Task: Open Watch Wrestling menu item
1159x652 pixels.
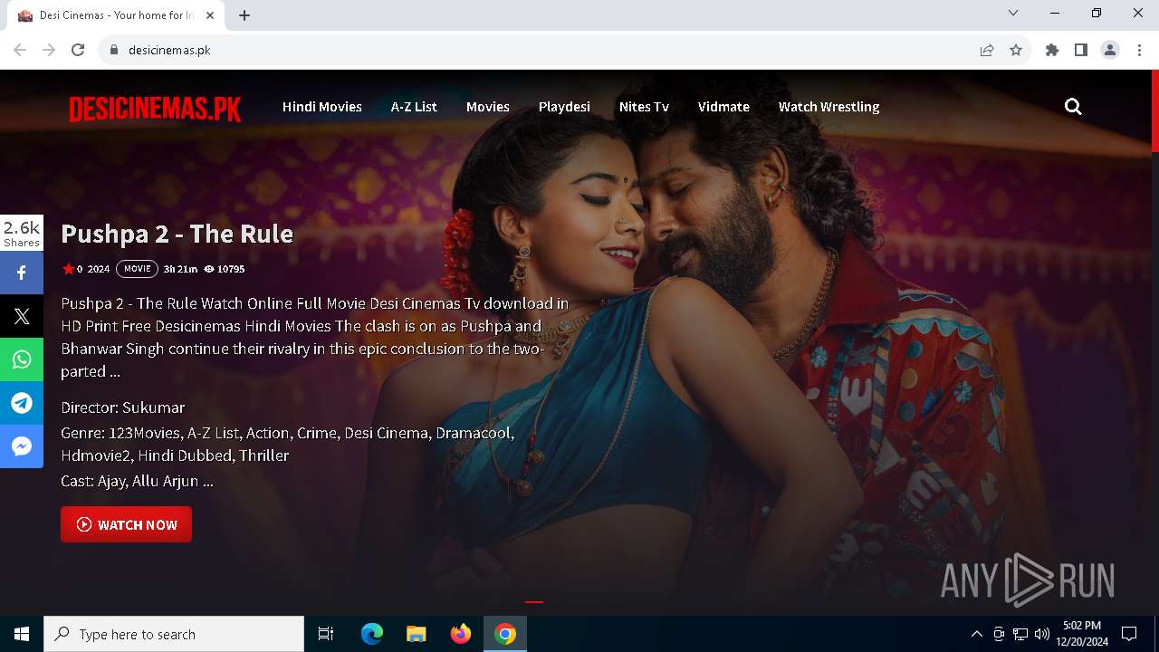Action: 829,107
